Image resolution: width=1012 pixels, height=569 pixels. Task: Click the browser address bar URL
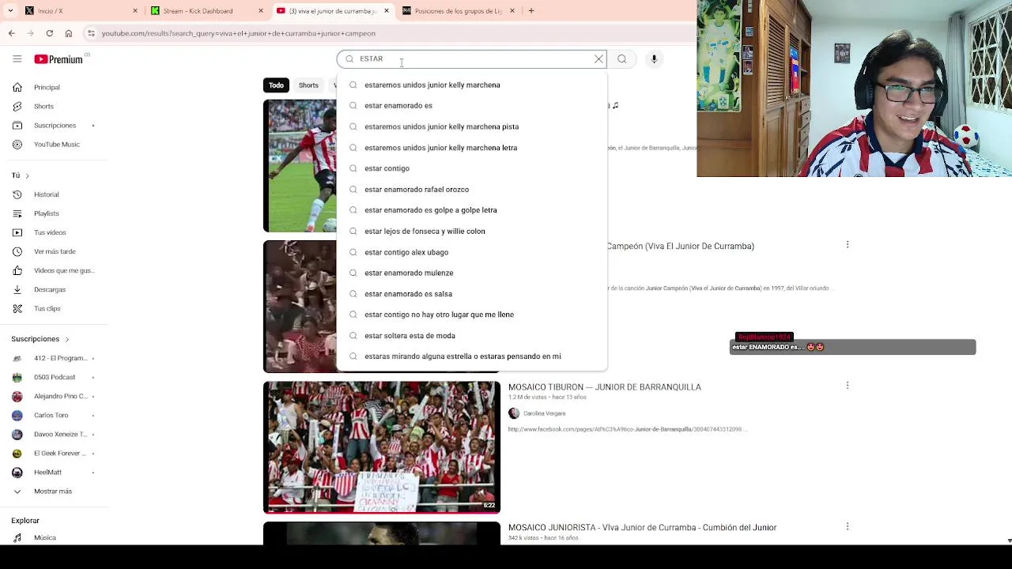(x=239, y=33)
